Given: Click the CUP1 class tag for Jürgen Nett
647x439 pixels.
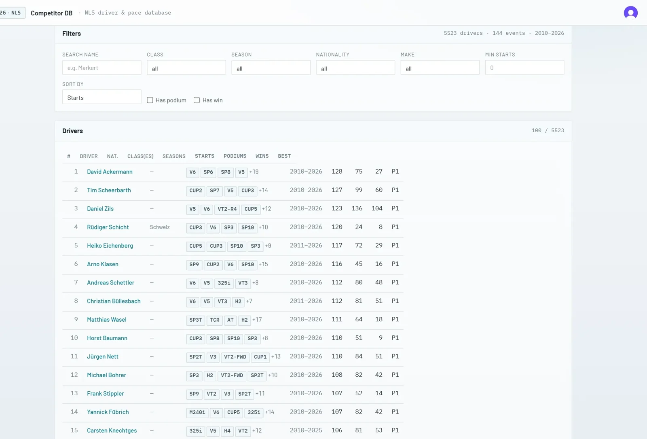Looking at the screenshot, I should click(x=260, y=357).
